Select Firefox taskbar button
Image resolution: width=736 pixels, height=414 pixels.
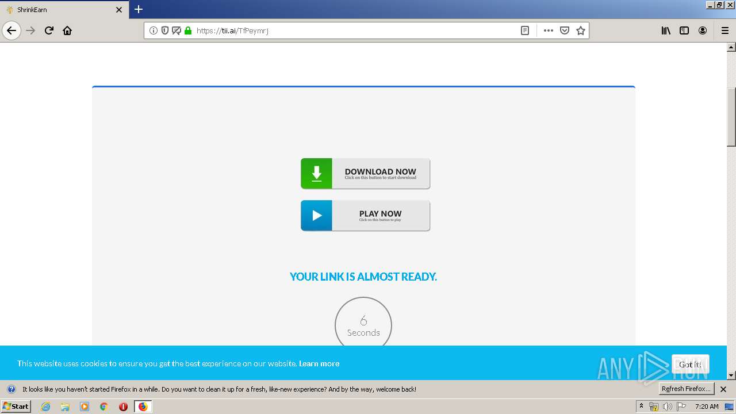(143, 407)
